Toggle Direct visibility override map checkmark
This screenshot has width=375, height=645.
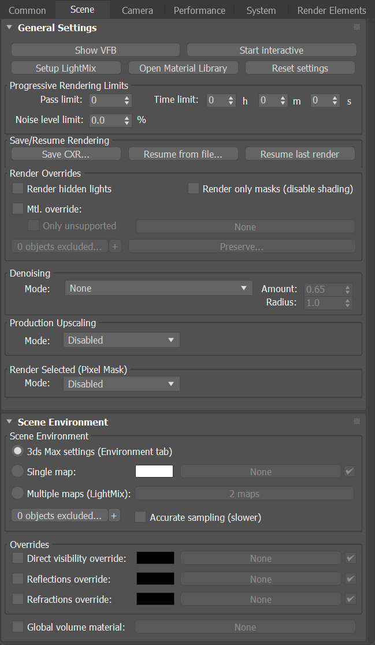pos(351,558)
